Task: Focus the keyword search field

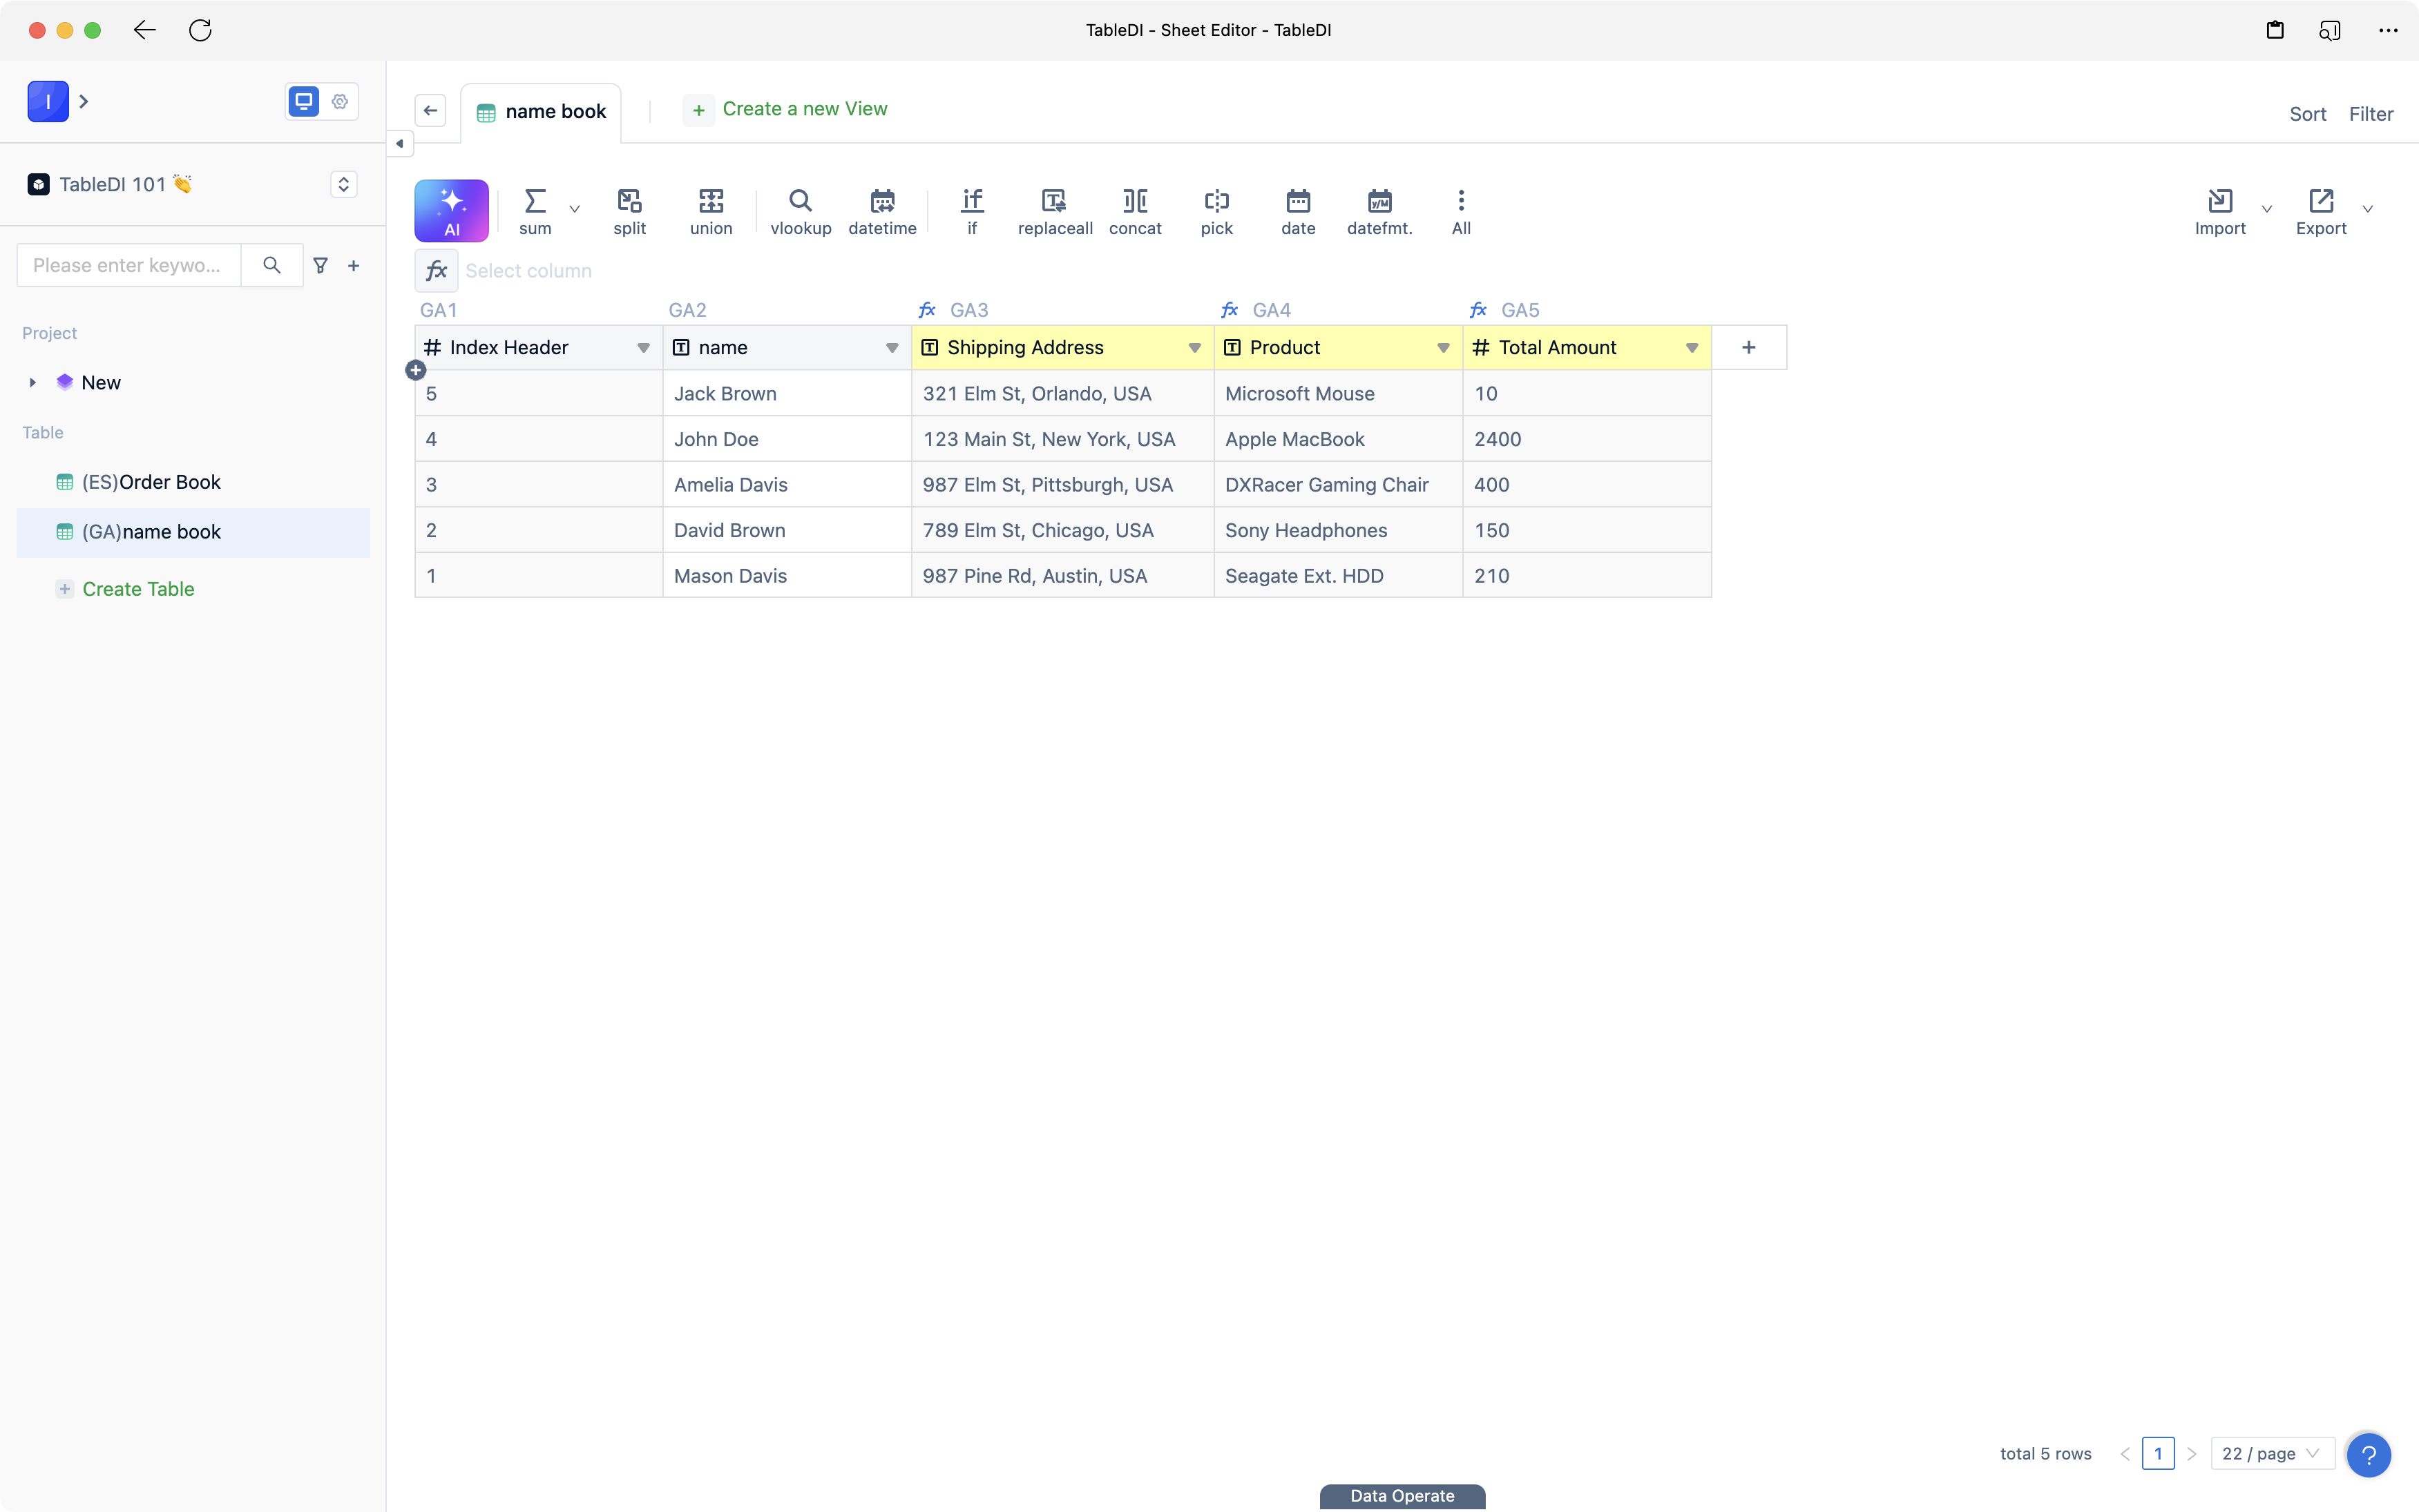Action: [x=129, y=265]
